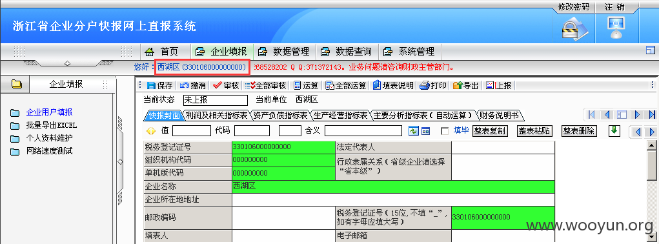This screenshot has height=244, width=659.
Task: Click the 含义 input field
Action: coord(363,130)
